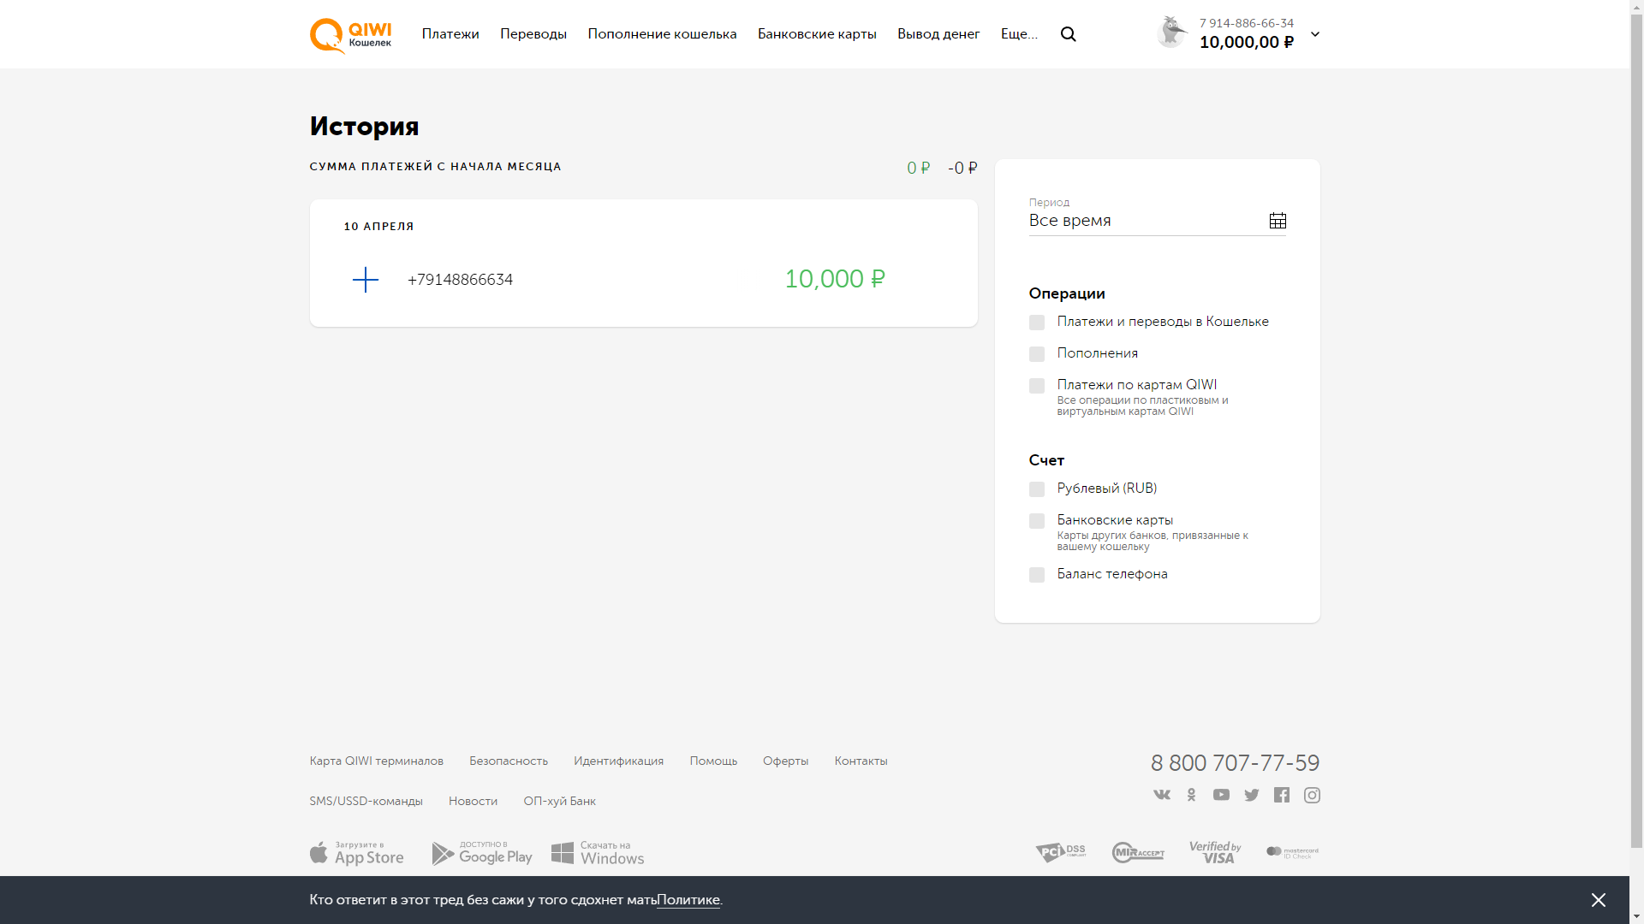Screen dimensions: 1644x924
Task: Dismiss the bottom notification banner
Action: point(1598,900)
